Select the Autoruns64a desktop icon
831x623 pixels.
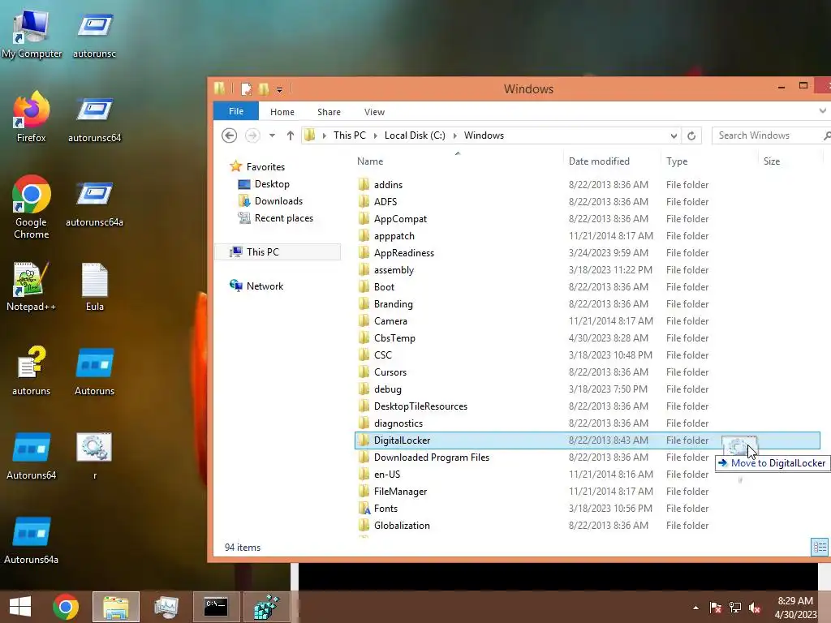pyautogui.click(x=32, y=539)
